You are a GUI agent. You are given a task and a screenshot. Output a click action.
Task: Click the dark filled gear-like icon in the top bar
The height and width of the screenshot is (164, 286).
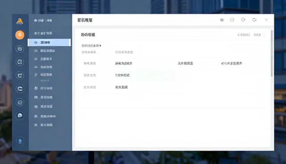tap(222, 20)
